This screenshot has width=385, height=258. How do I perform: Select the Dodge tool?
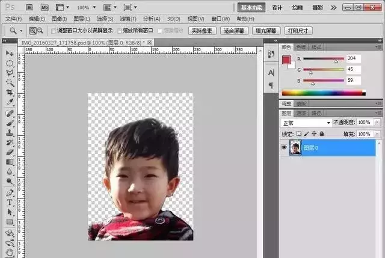[x=10, y=182]
